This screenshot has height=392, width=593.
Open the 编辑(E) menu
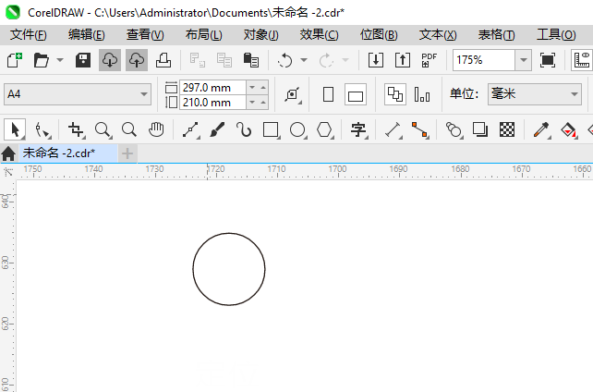87,35
